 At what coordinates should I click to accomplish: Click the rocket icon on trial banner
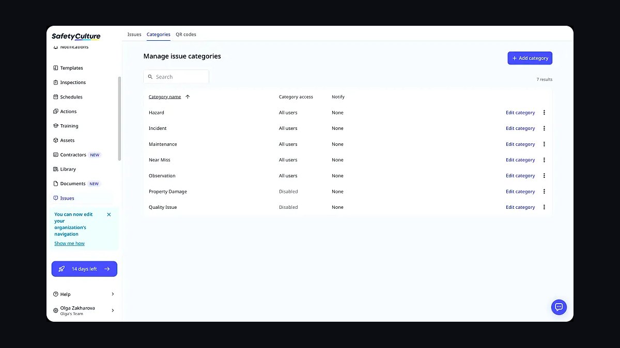click(x=61, y=269)
